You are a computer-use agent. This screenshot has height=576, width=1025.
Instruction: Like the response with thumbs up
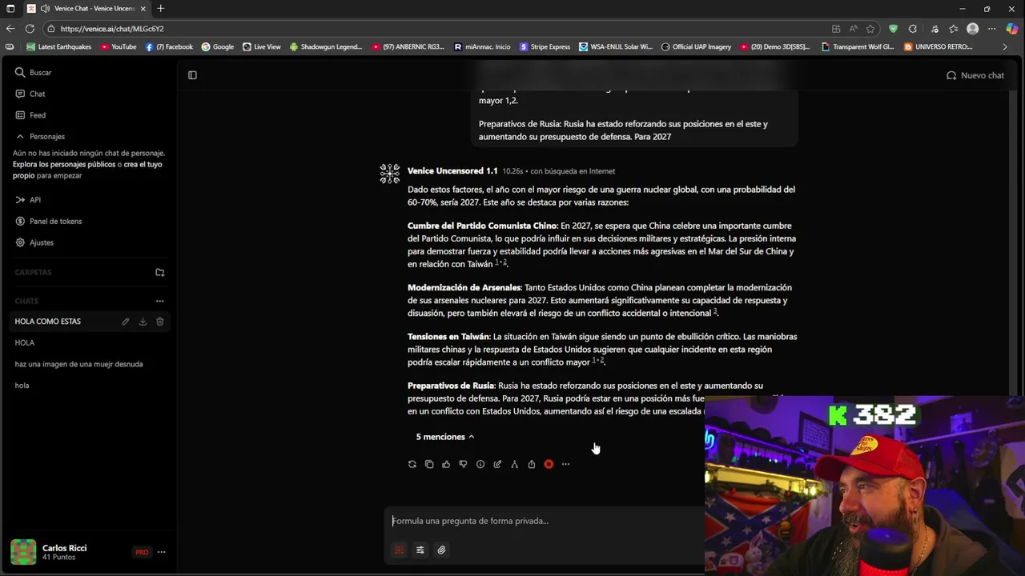(x=446, y=464)
